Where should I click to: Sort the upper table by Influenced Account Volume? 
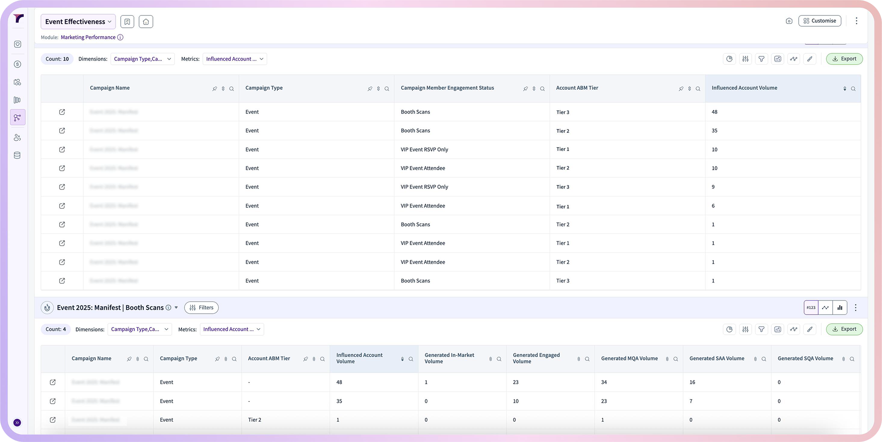pyautogui.click(x=845, y=89)
